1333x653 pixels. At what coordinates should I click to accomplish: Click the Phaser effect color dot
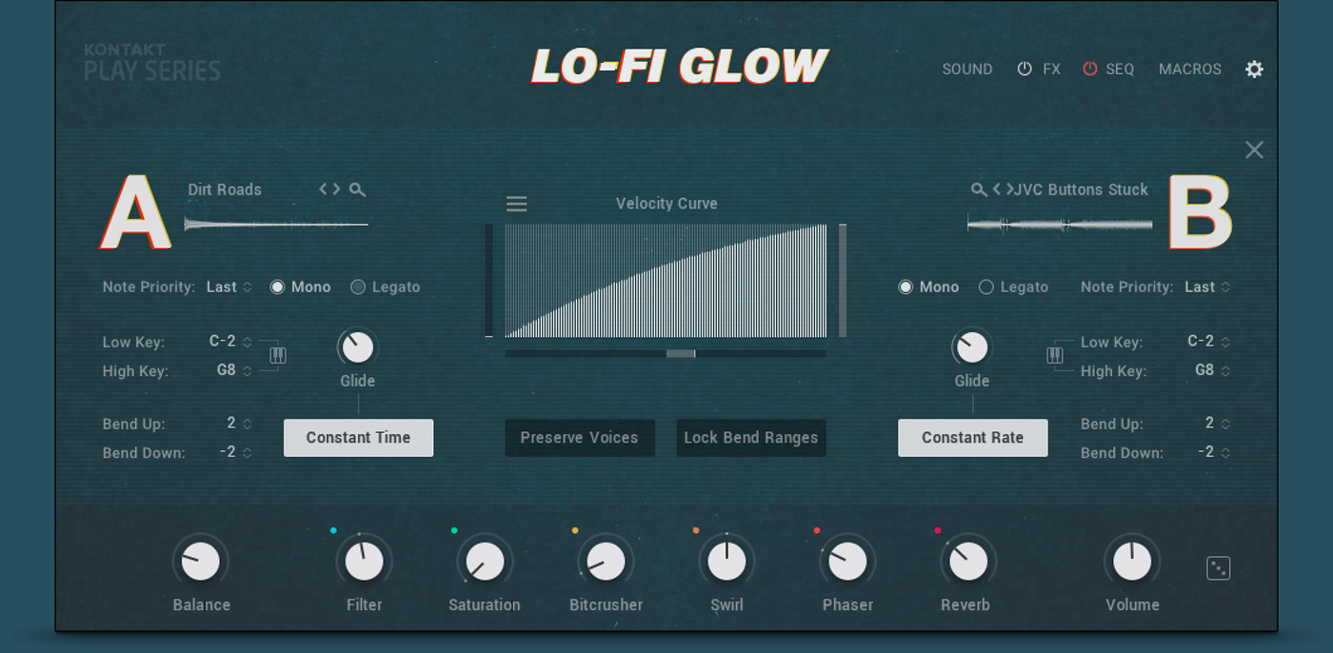pos(817,530)
